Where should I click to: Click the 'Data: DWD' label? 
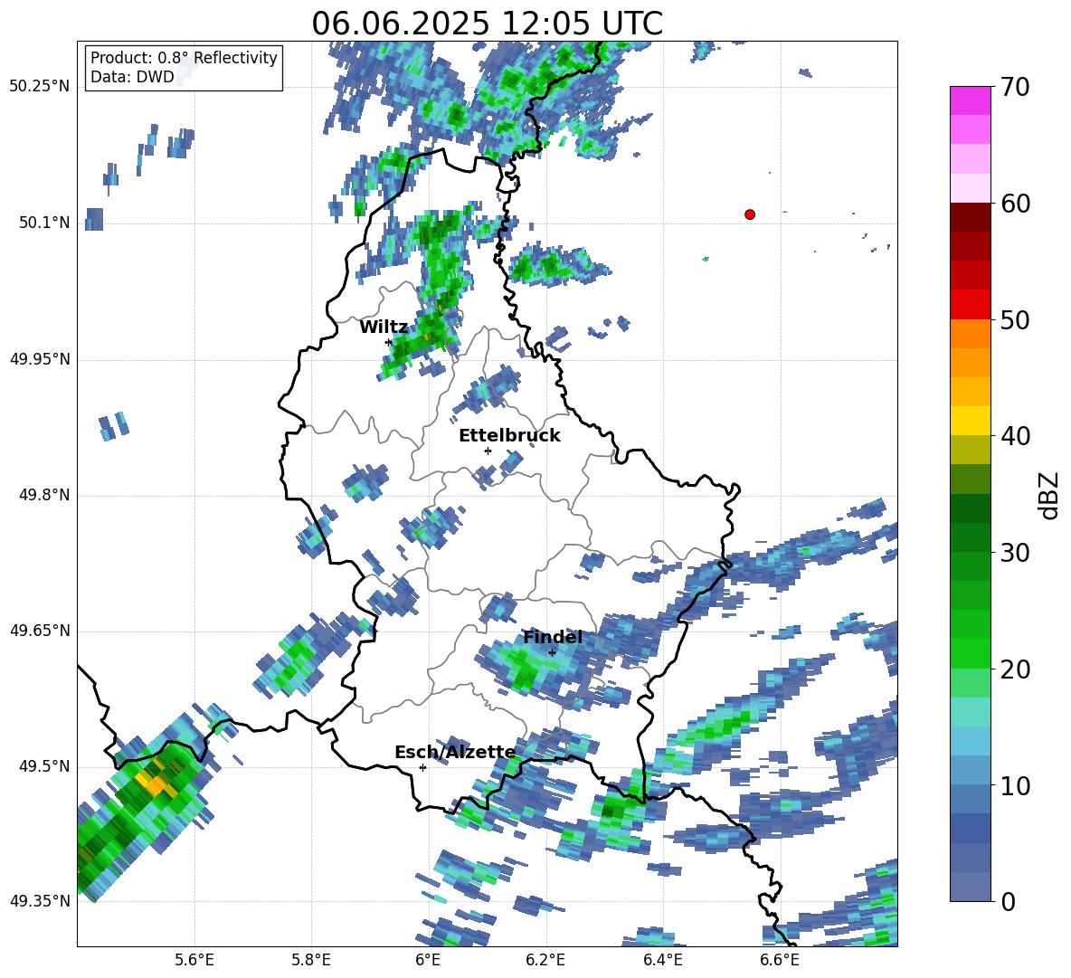[132, 77]
